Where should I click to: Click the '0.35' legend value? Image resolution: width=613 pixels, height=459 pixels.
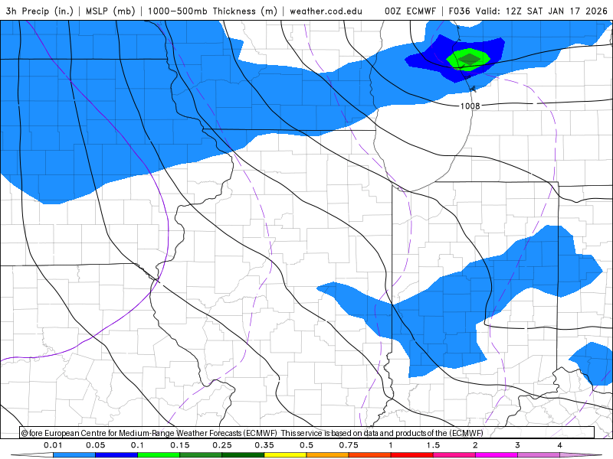tap(264, 445)
